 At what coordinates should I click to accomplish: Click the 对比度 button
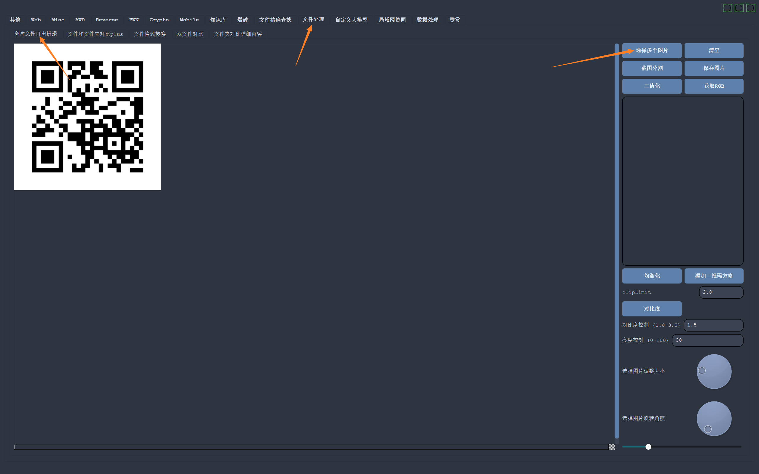[x=652, y=309]
